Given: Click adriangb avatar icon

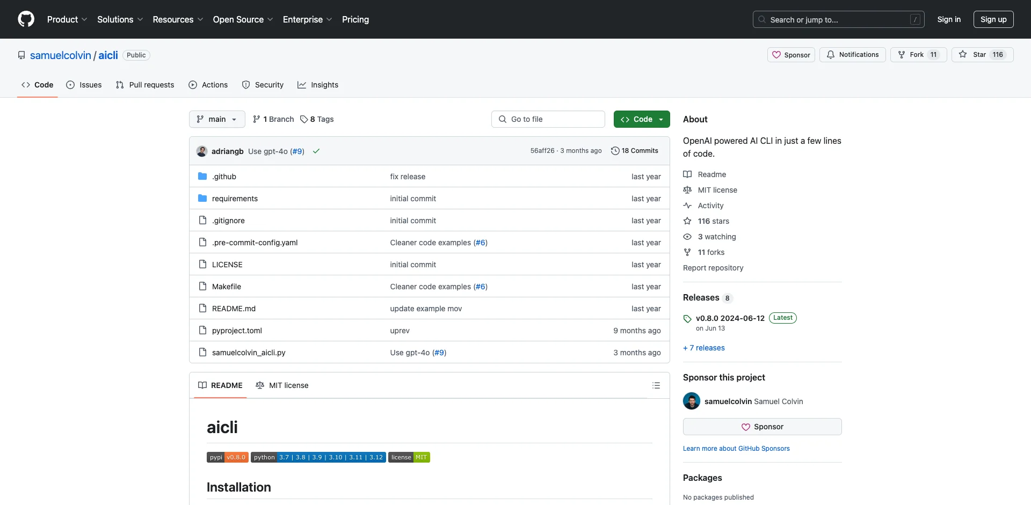Looking at the screenshot, I should coord(202,151).
